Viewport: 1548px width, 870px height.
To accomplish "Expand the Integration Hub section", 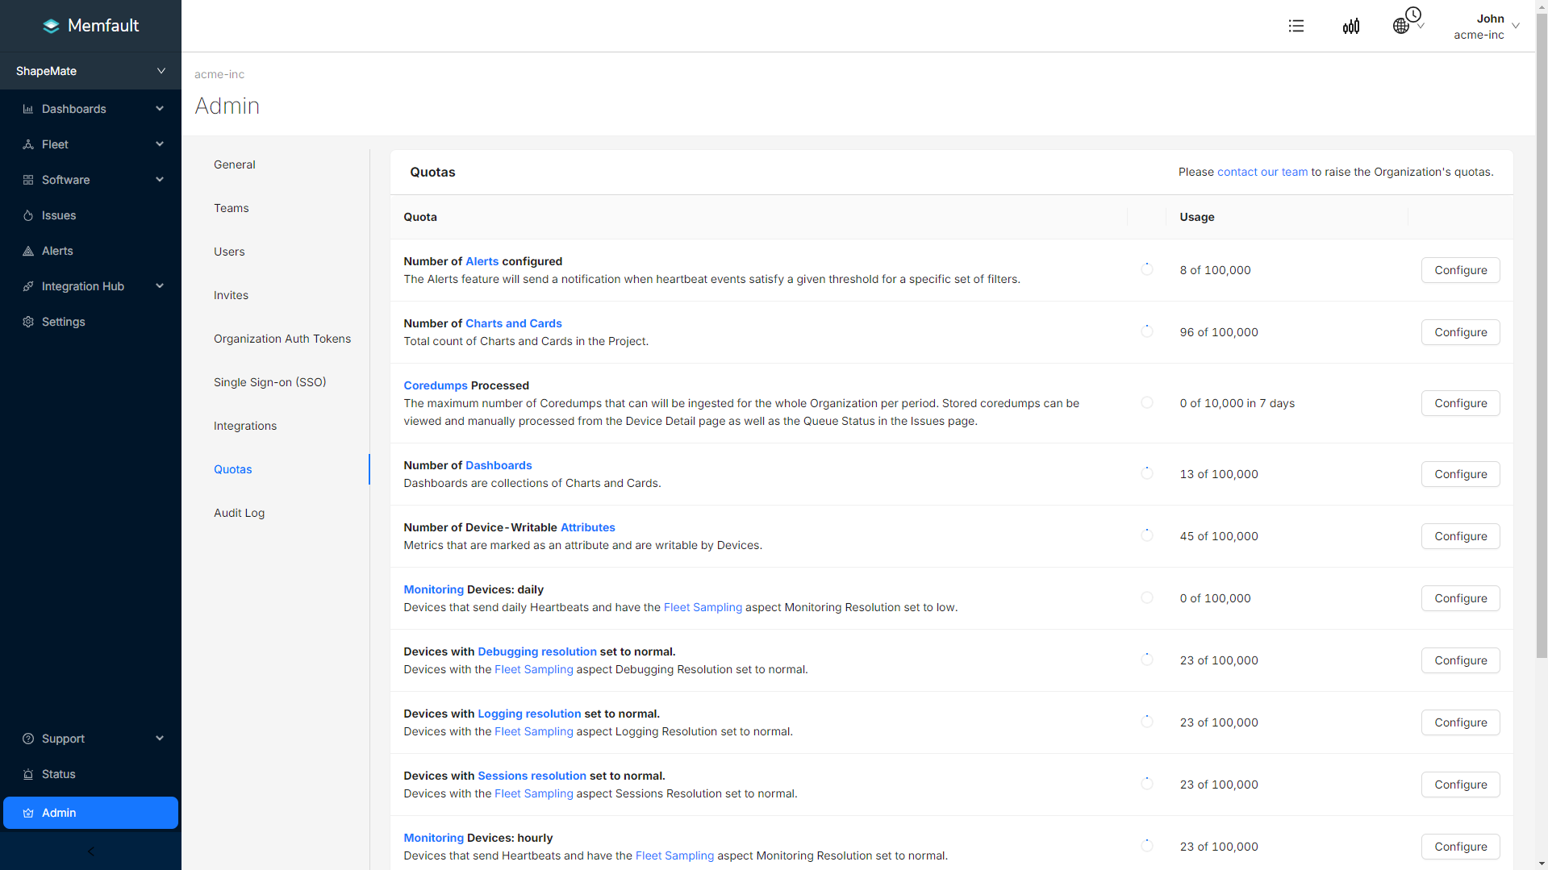I will pyautogui.click(x=159, y=286).
